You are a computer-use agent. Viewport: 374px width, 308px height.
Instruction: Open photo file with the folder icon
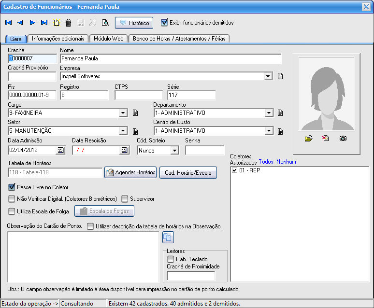pos(309,139)
